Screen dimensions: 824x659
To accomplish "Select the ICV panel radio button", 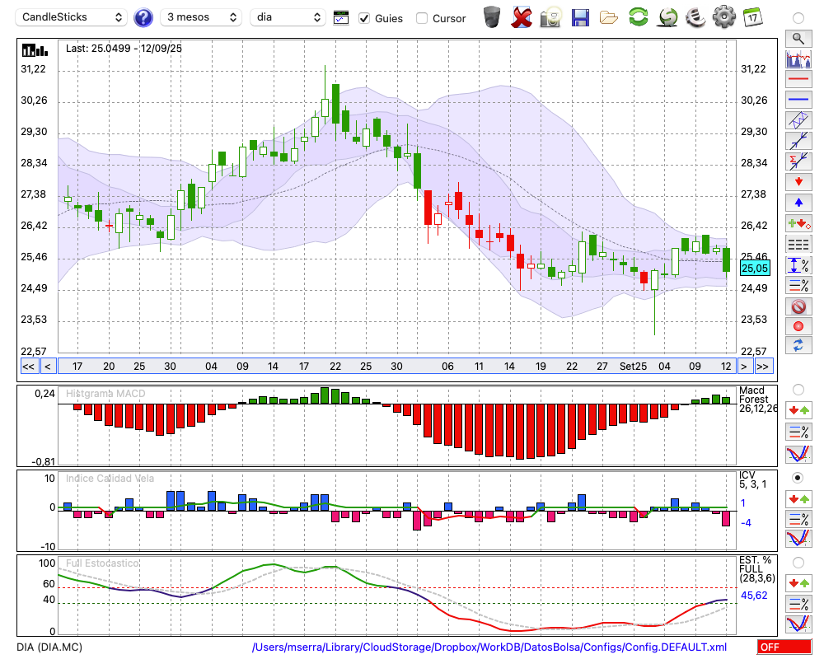I will coord(798,478).
